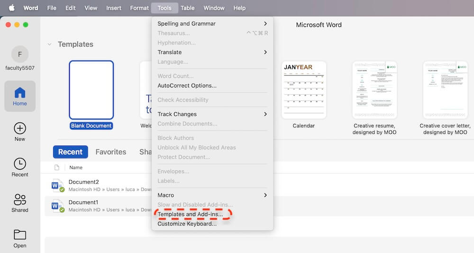
Task: Switch to the Favorites tab
Action: (111, 152)
